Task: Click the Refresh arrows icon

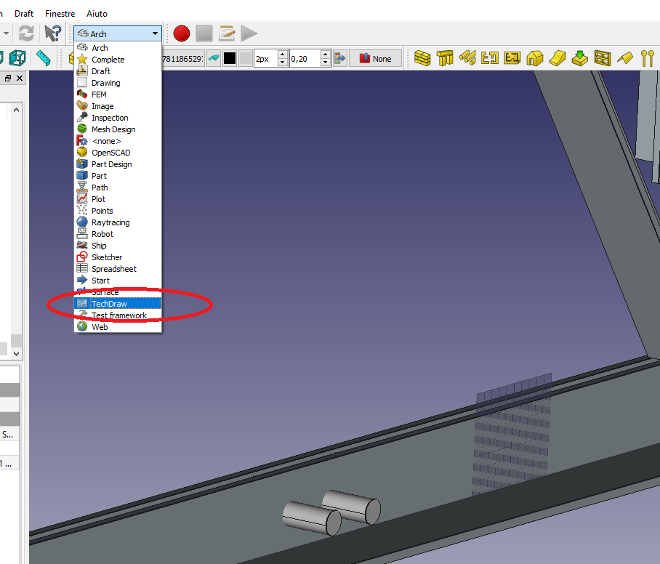Action: tap(26, 33)
